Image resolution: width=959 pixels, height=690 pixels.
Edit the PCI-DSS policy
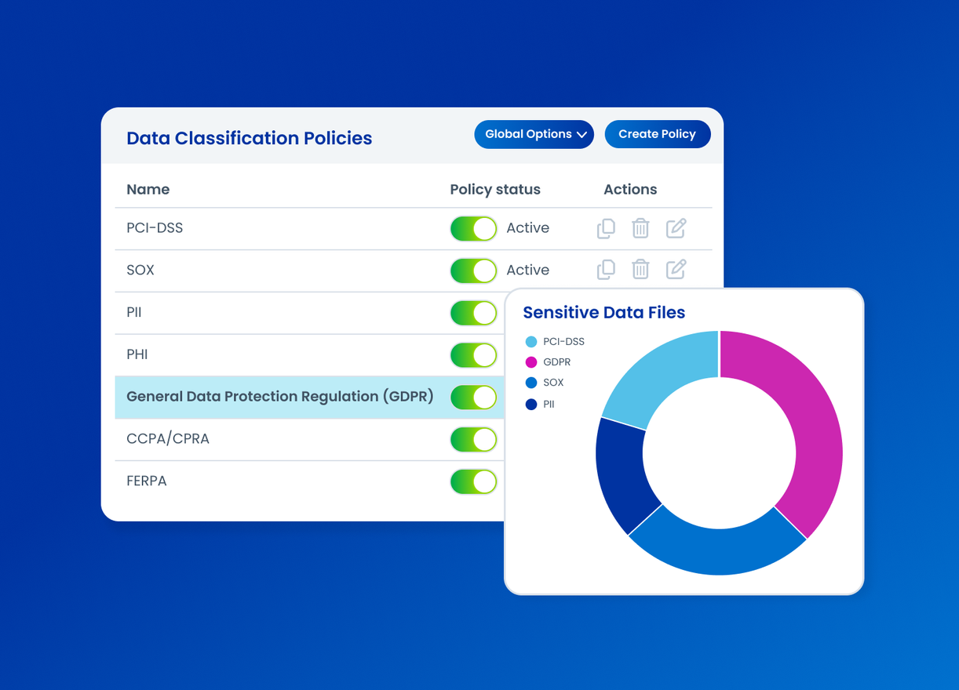tap(676, 228)
